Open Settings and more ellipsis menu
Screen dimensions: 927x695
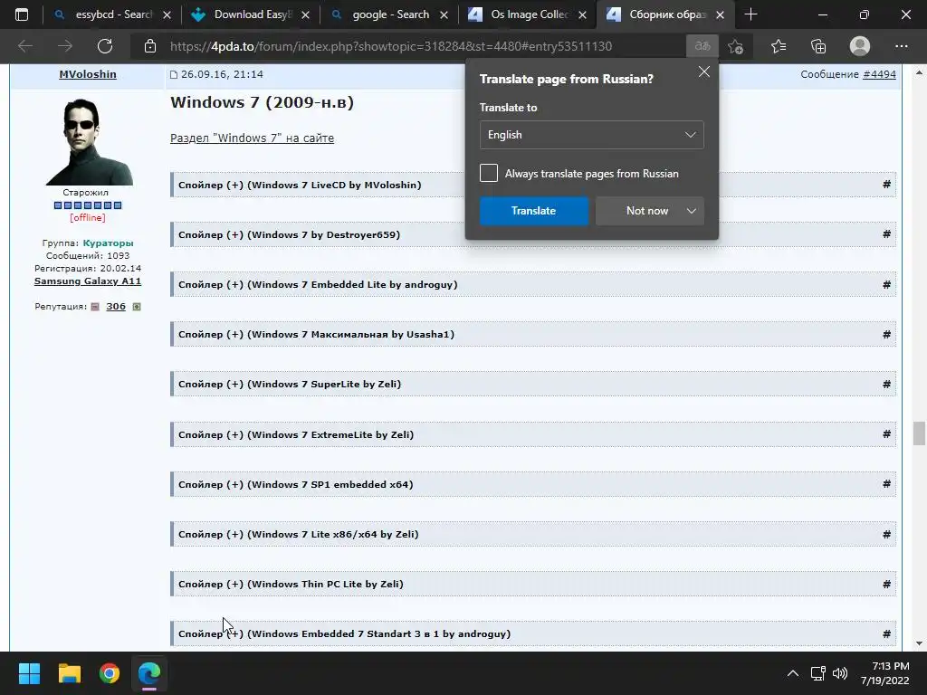(x=901, y=46)
